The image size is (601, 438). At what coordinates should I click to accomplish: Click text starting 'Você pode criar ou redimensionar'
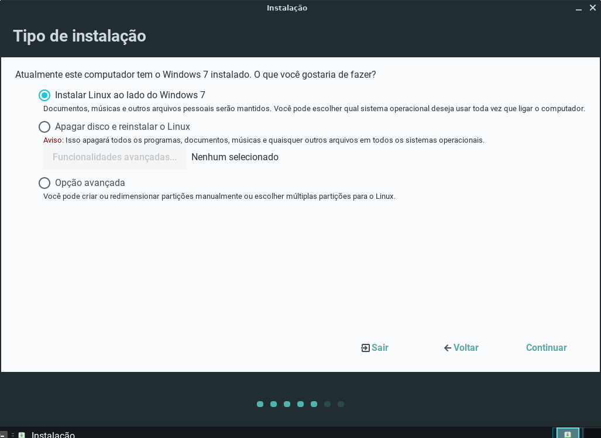[x=219, y=196]
